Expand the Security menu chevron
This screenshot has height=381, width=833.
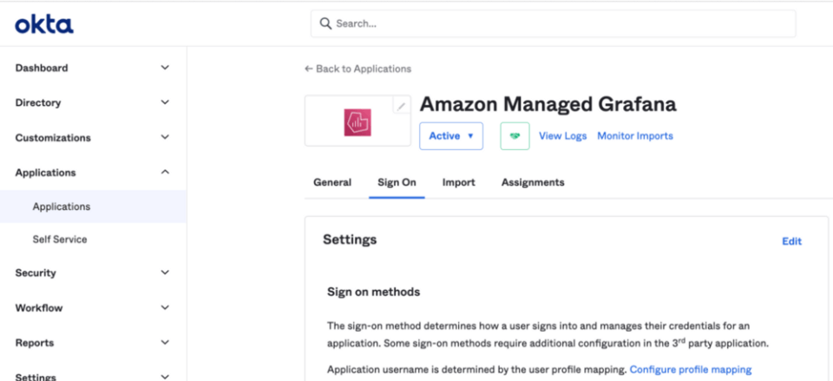[x=165, y=272]
